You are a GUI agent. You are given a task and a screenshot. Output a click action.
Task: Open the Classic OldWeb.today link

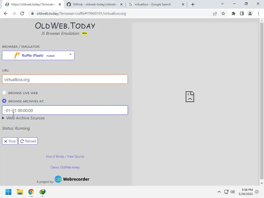[x=65, y=167]
